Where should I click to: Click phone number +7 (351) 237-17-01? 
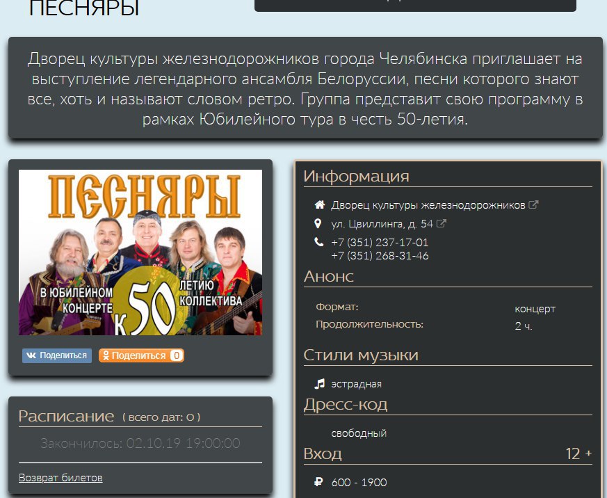coord(380,243)
